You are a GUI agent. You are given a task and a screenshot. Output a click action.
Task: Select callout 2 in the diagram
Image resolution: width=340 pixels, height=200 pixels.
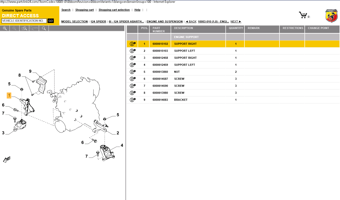point(118,133)
